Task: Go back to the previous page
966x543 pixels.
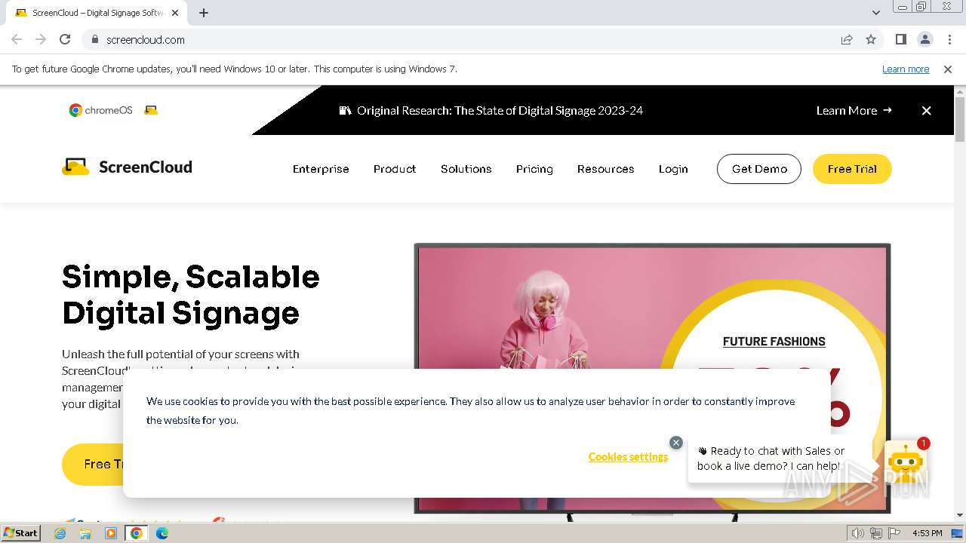Action: click(17, 39)
